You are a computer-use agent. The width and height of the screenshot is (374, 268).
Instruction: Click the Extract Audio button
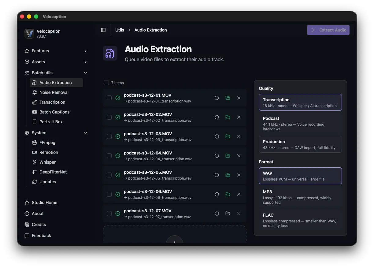point(328,30)
